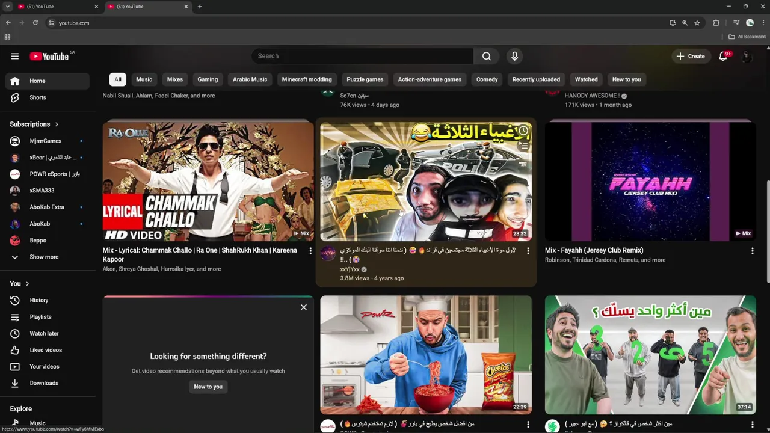
Task: Add hovered video to queue
Action: click(x=523, y=146)
